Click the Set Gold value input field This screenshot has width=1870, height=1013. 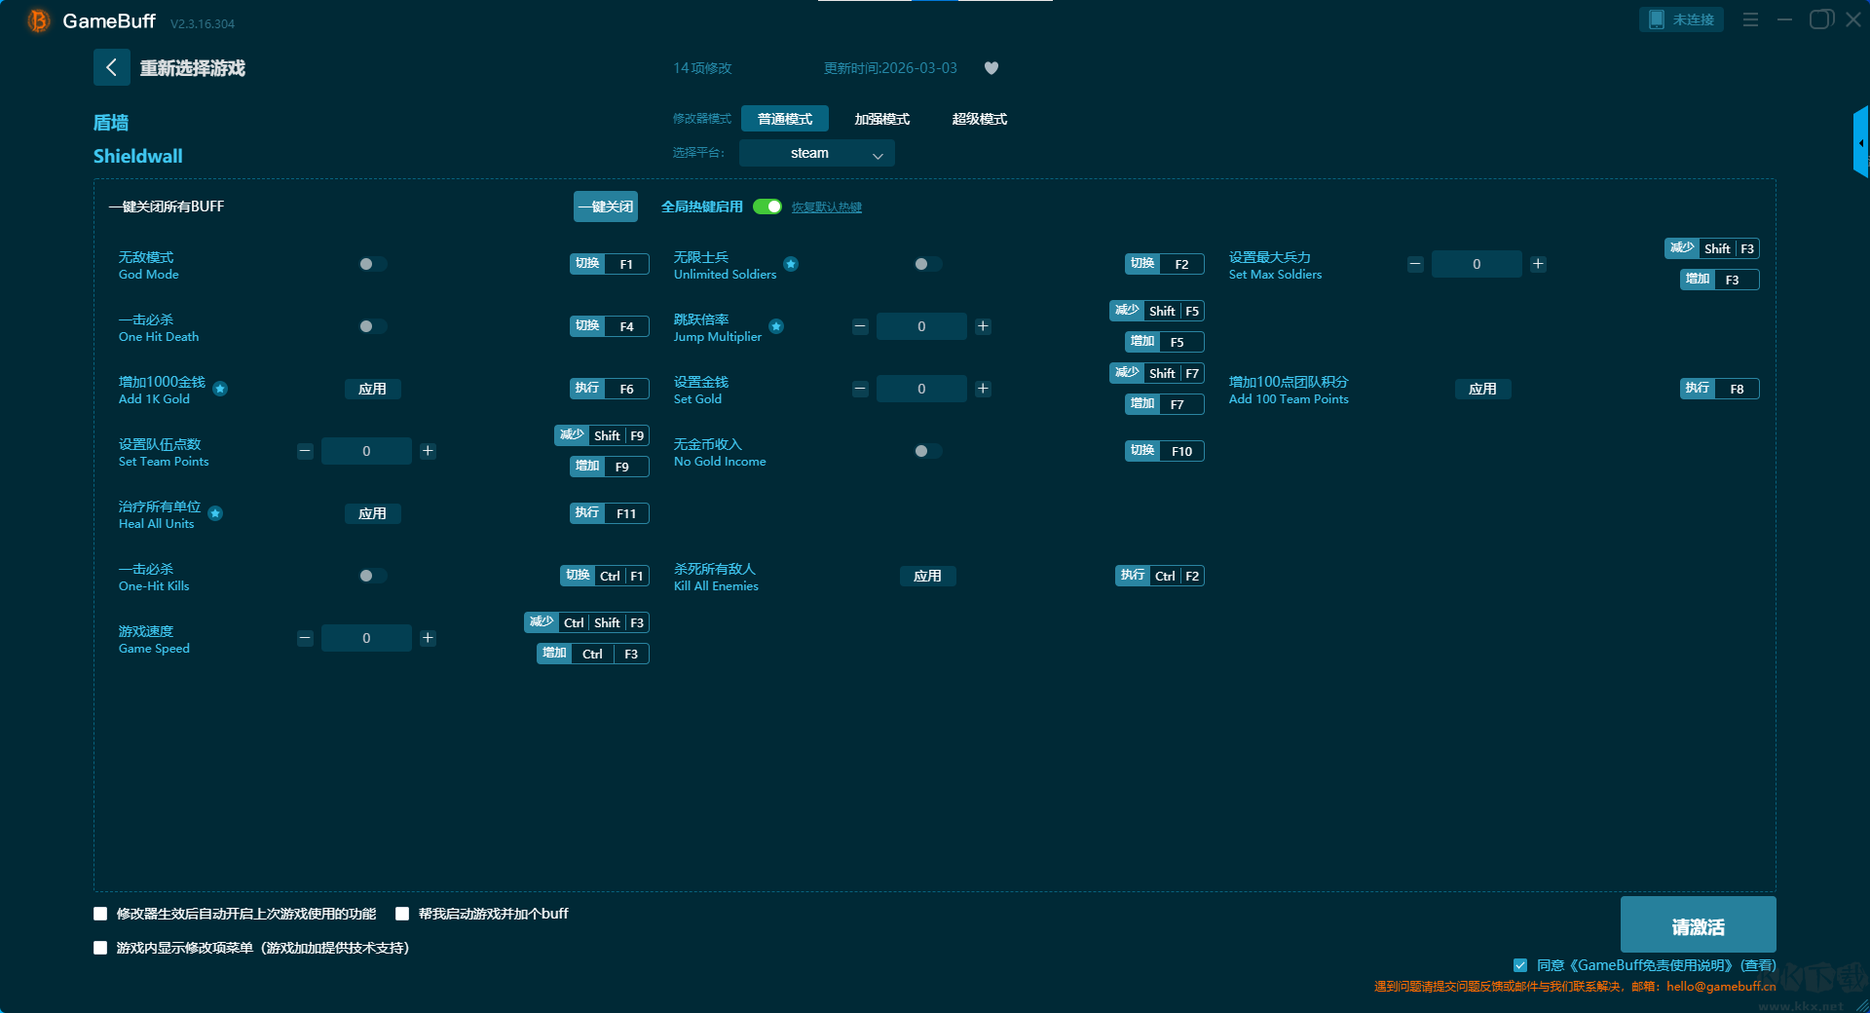coord(920,389)
